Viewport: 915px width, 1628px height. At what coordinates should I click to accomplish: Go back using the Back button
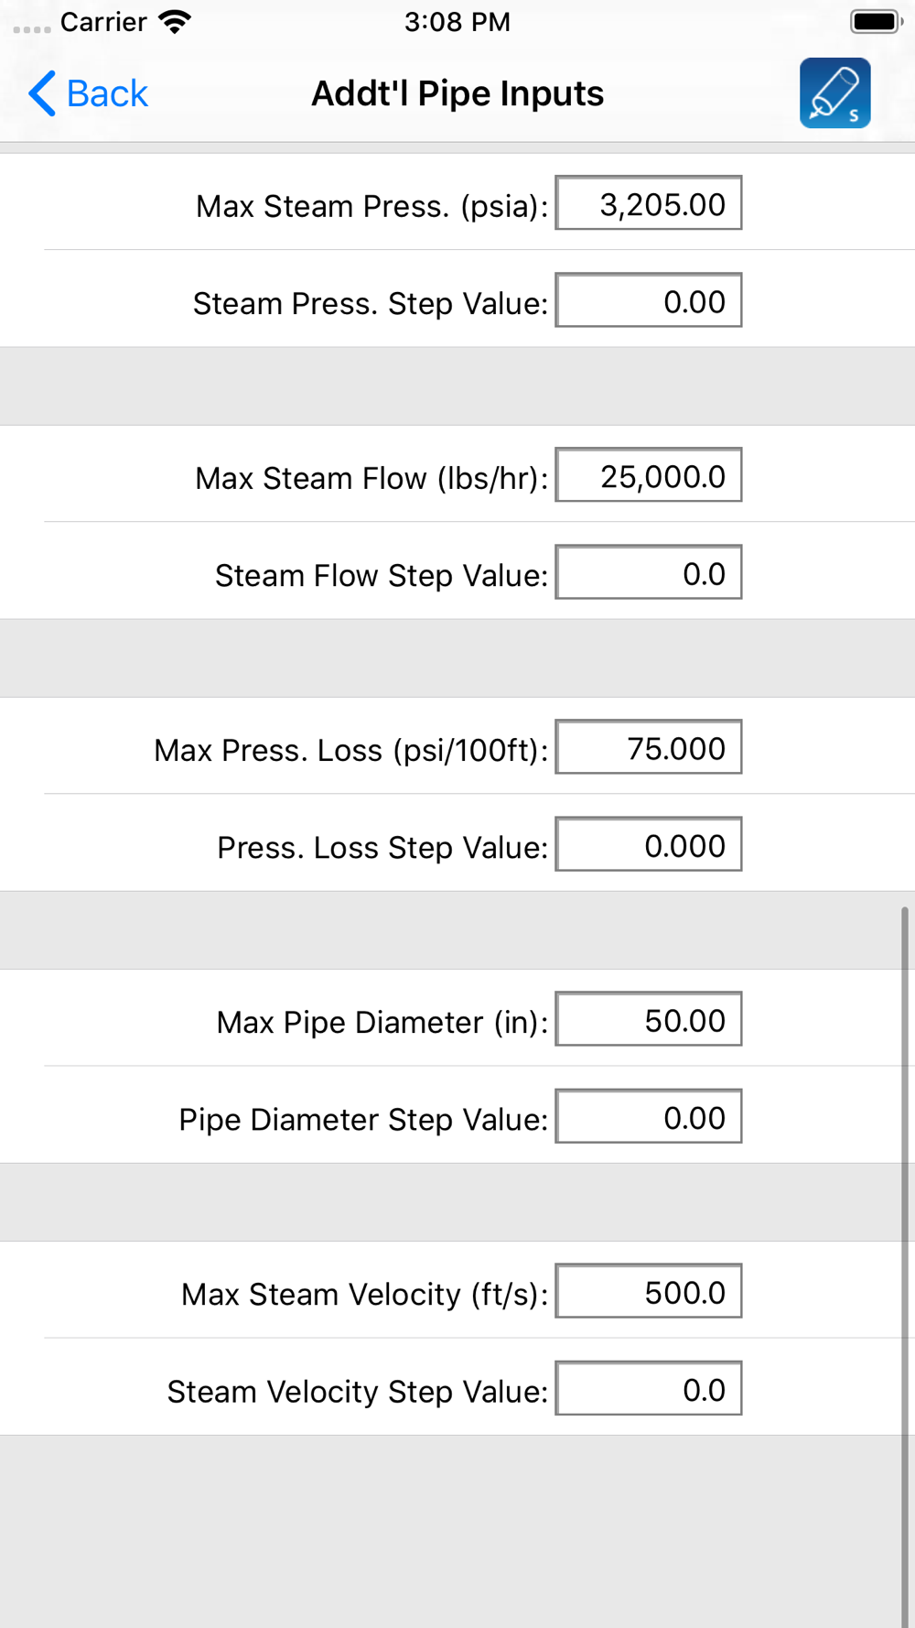[88, 93]
